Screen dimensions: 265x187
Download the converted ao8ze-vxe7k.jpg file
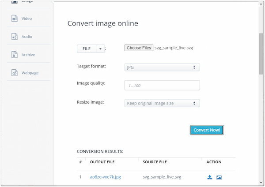(210, 177)
